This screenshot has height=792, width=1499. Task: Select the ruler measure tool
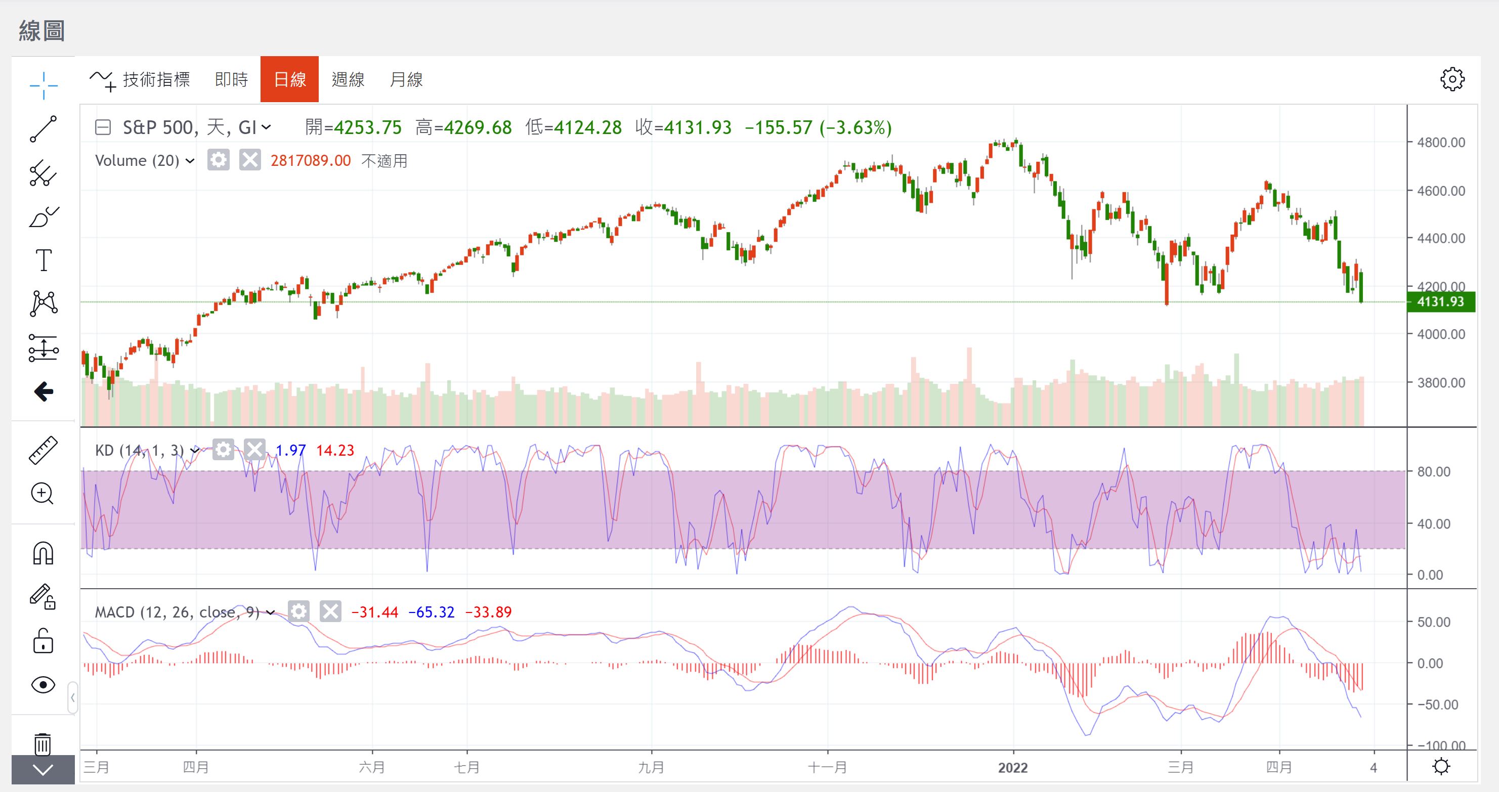43,450
